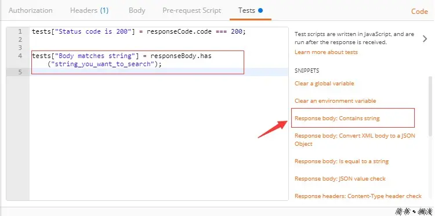The width and height of the screenshot is (435, 216).
Task: Click the "Body matches string" text
Action: [x=95, y=56]
